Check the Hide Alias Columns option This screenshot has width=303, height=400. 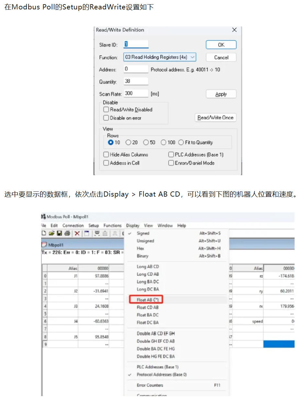(x=106, y=155)
